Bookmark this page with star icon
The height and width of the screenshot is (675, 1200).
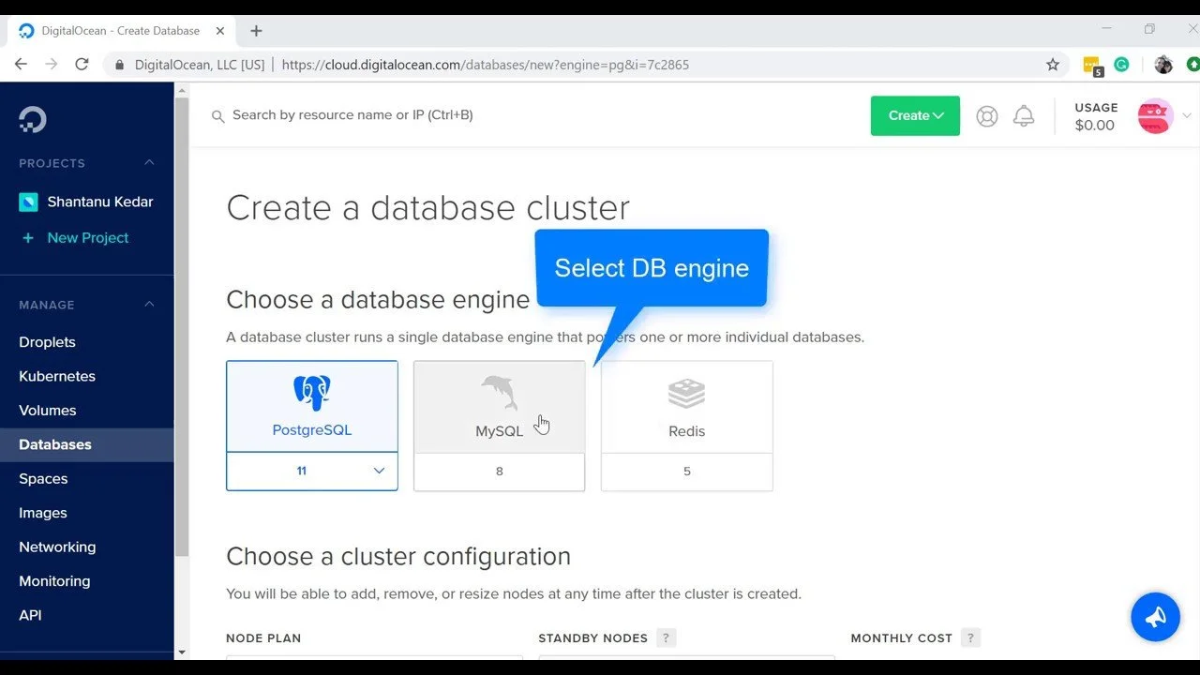coord(1053,65)
